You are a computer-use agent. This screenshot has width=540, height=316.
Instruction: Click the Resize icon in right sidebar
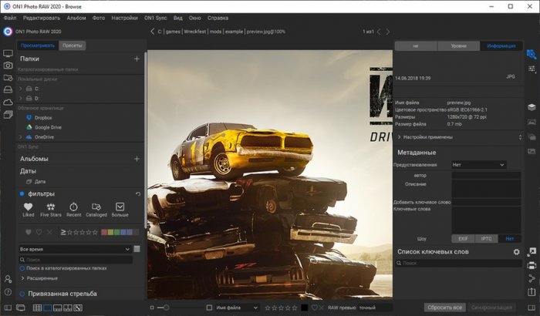click(x=532, y=252)
